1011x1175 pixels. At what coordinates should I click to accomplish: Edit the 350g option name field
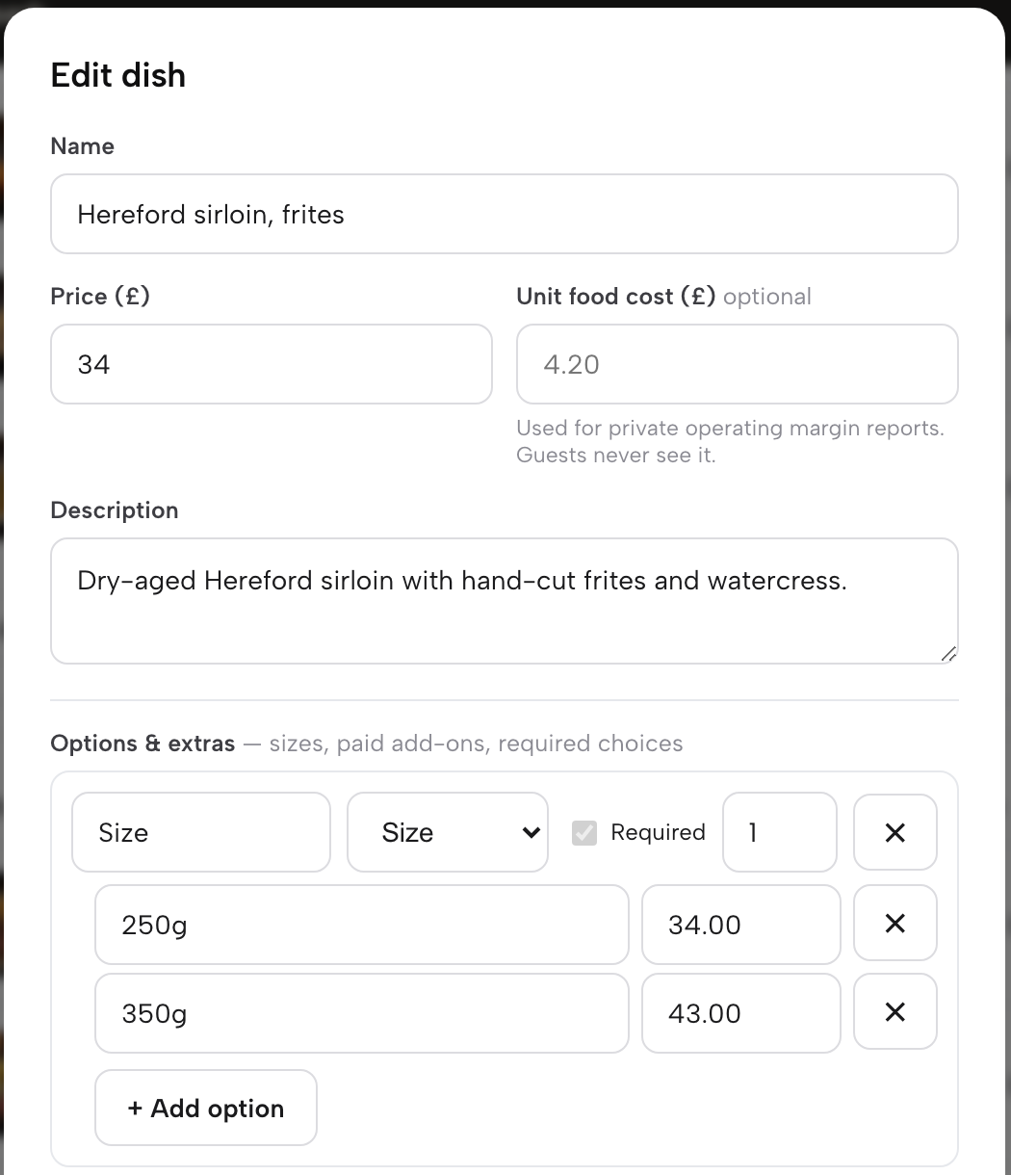(362, 1013)
